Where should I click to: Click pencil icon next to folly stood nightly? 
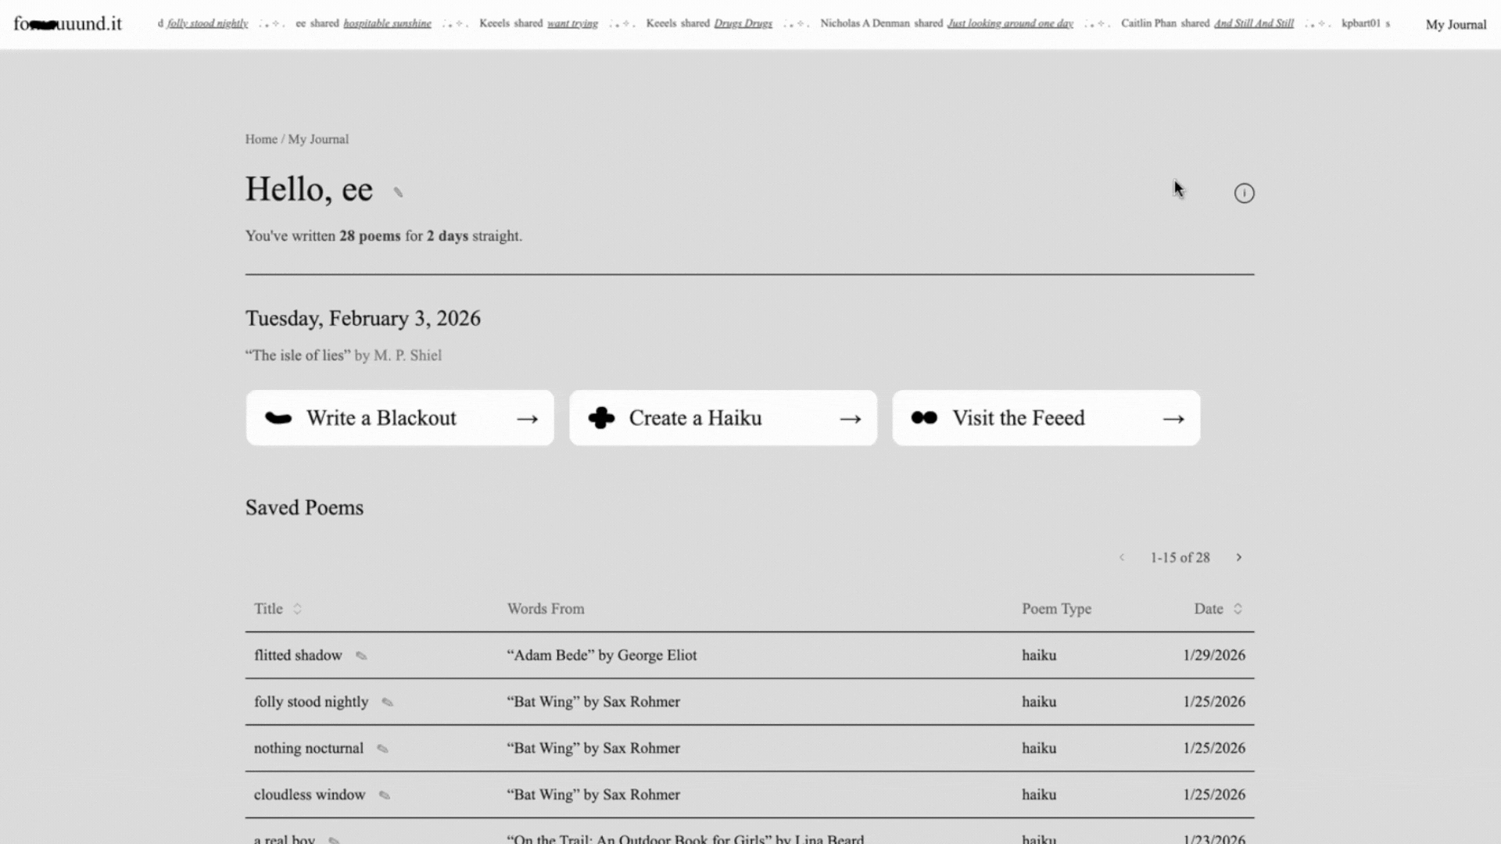click(387, 703)
